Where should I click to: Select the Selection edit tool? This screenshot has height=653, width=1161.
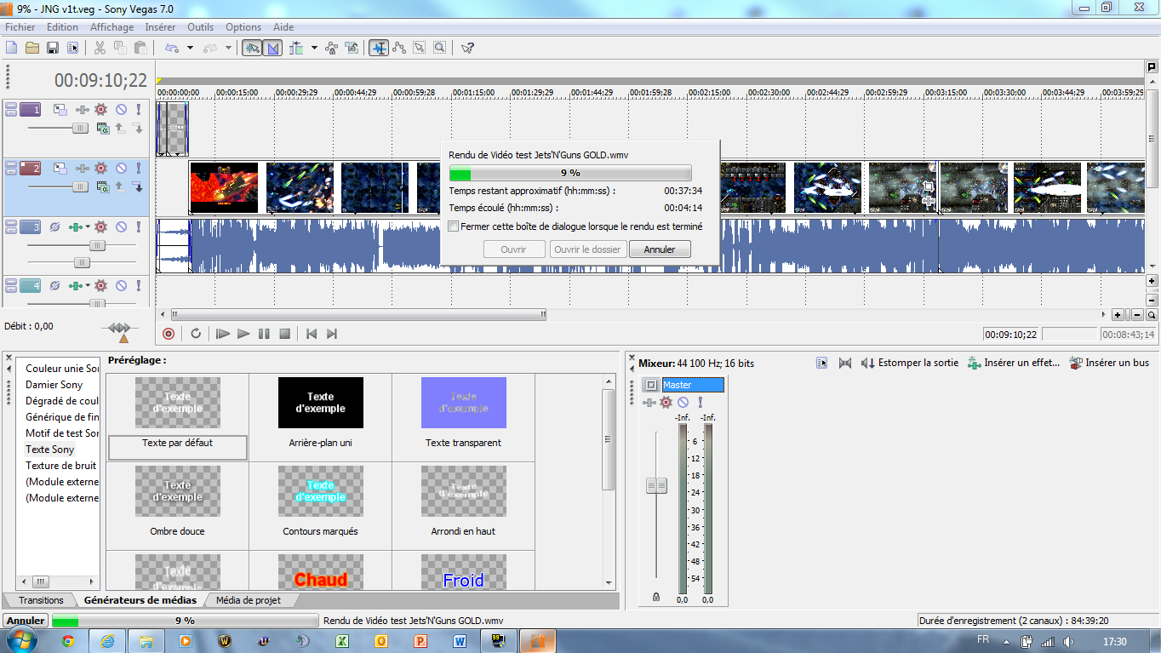[x=420, y=48]
